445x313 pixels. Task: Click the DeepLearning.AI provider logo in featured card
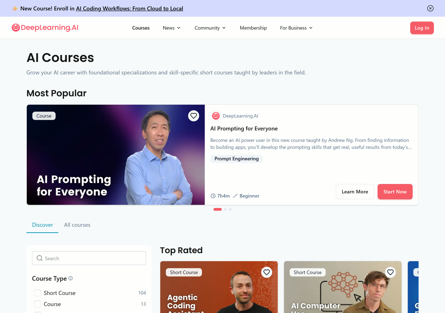pyautogui.click(x=216, y=116)
